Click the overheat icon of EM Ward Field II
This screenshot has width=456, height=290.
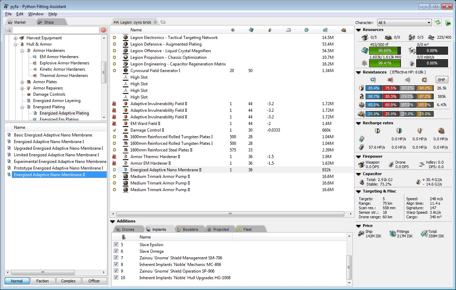[114, 124]
